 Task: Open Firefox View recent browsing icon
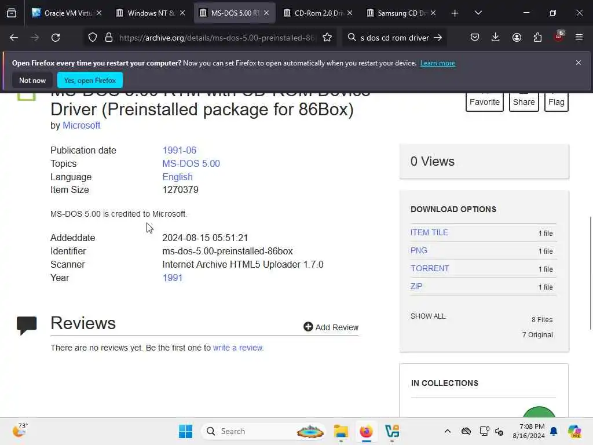pyautogui.click(x=12, y=13)
